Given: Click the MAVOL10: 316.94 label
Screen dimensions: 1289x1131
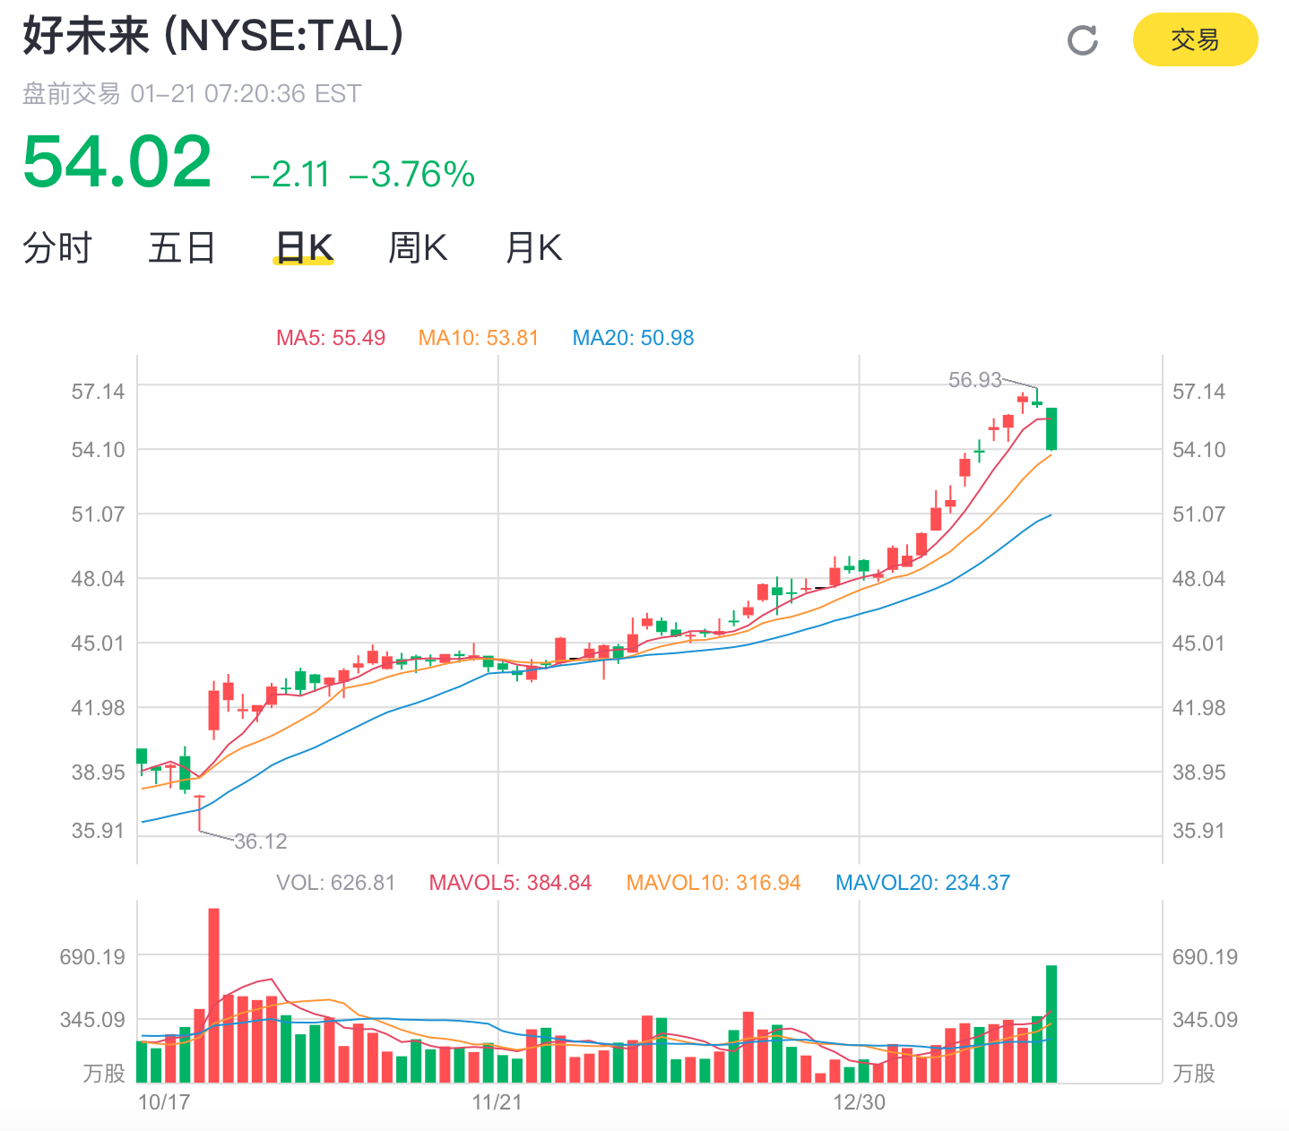Looking at the screenshot, I should [x=714, y=883].
